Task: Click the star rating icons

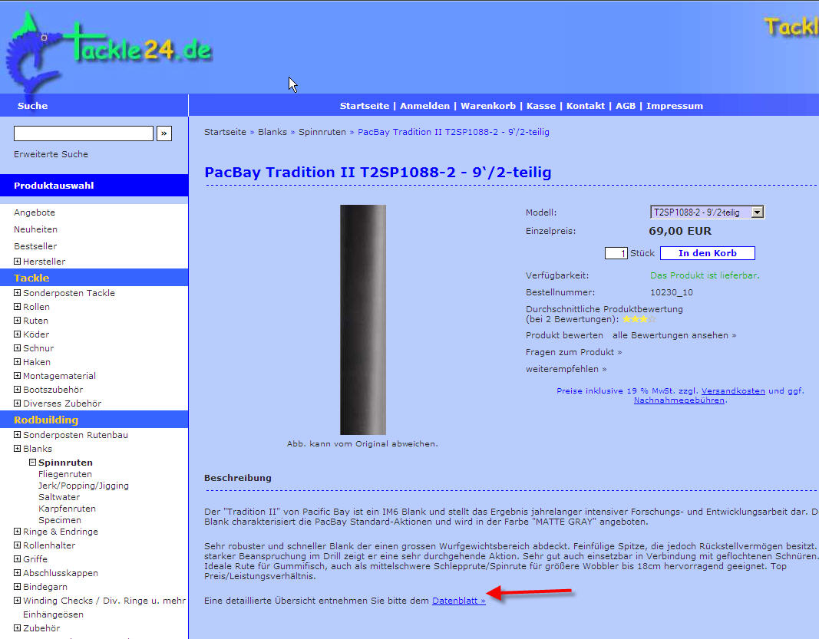Action: pos(636,319)
